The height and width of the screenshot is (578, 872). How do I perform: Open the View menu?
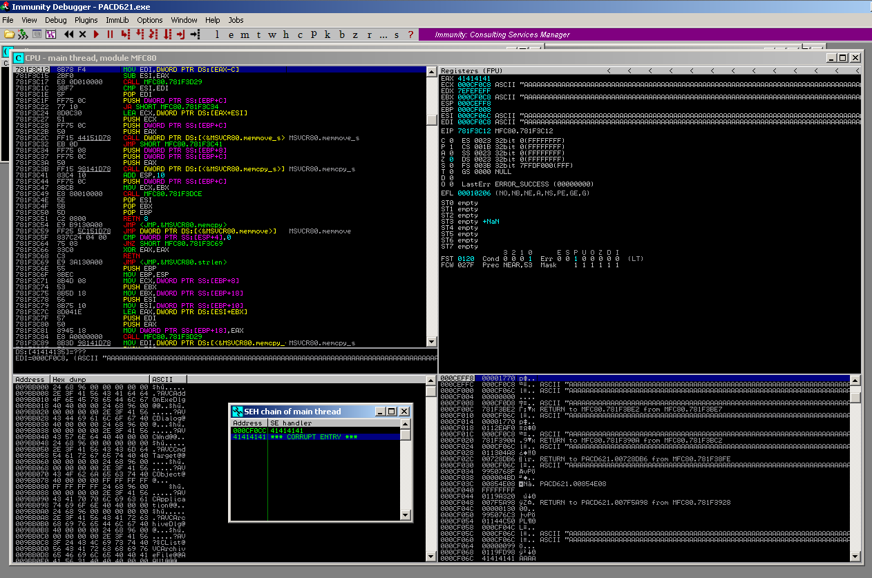(x=29, y=20)
